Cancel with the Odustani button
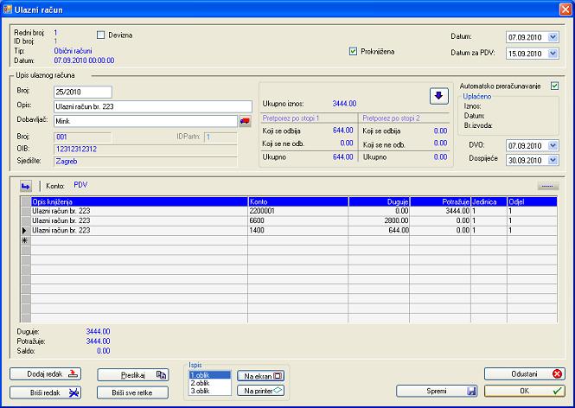This screenshot has height=408, width=575. pos(524,374)
